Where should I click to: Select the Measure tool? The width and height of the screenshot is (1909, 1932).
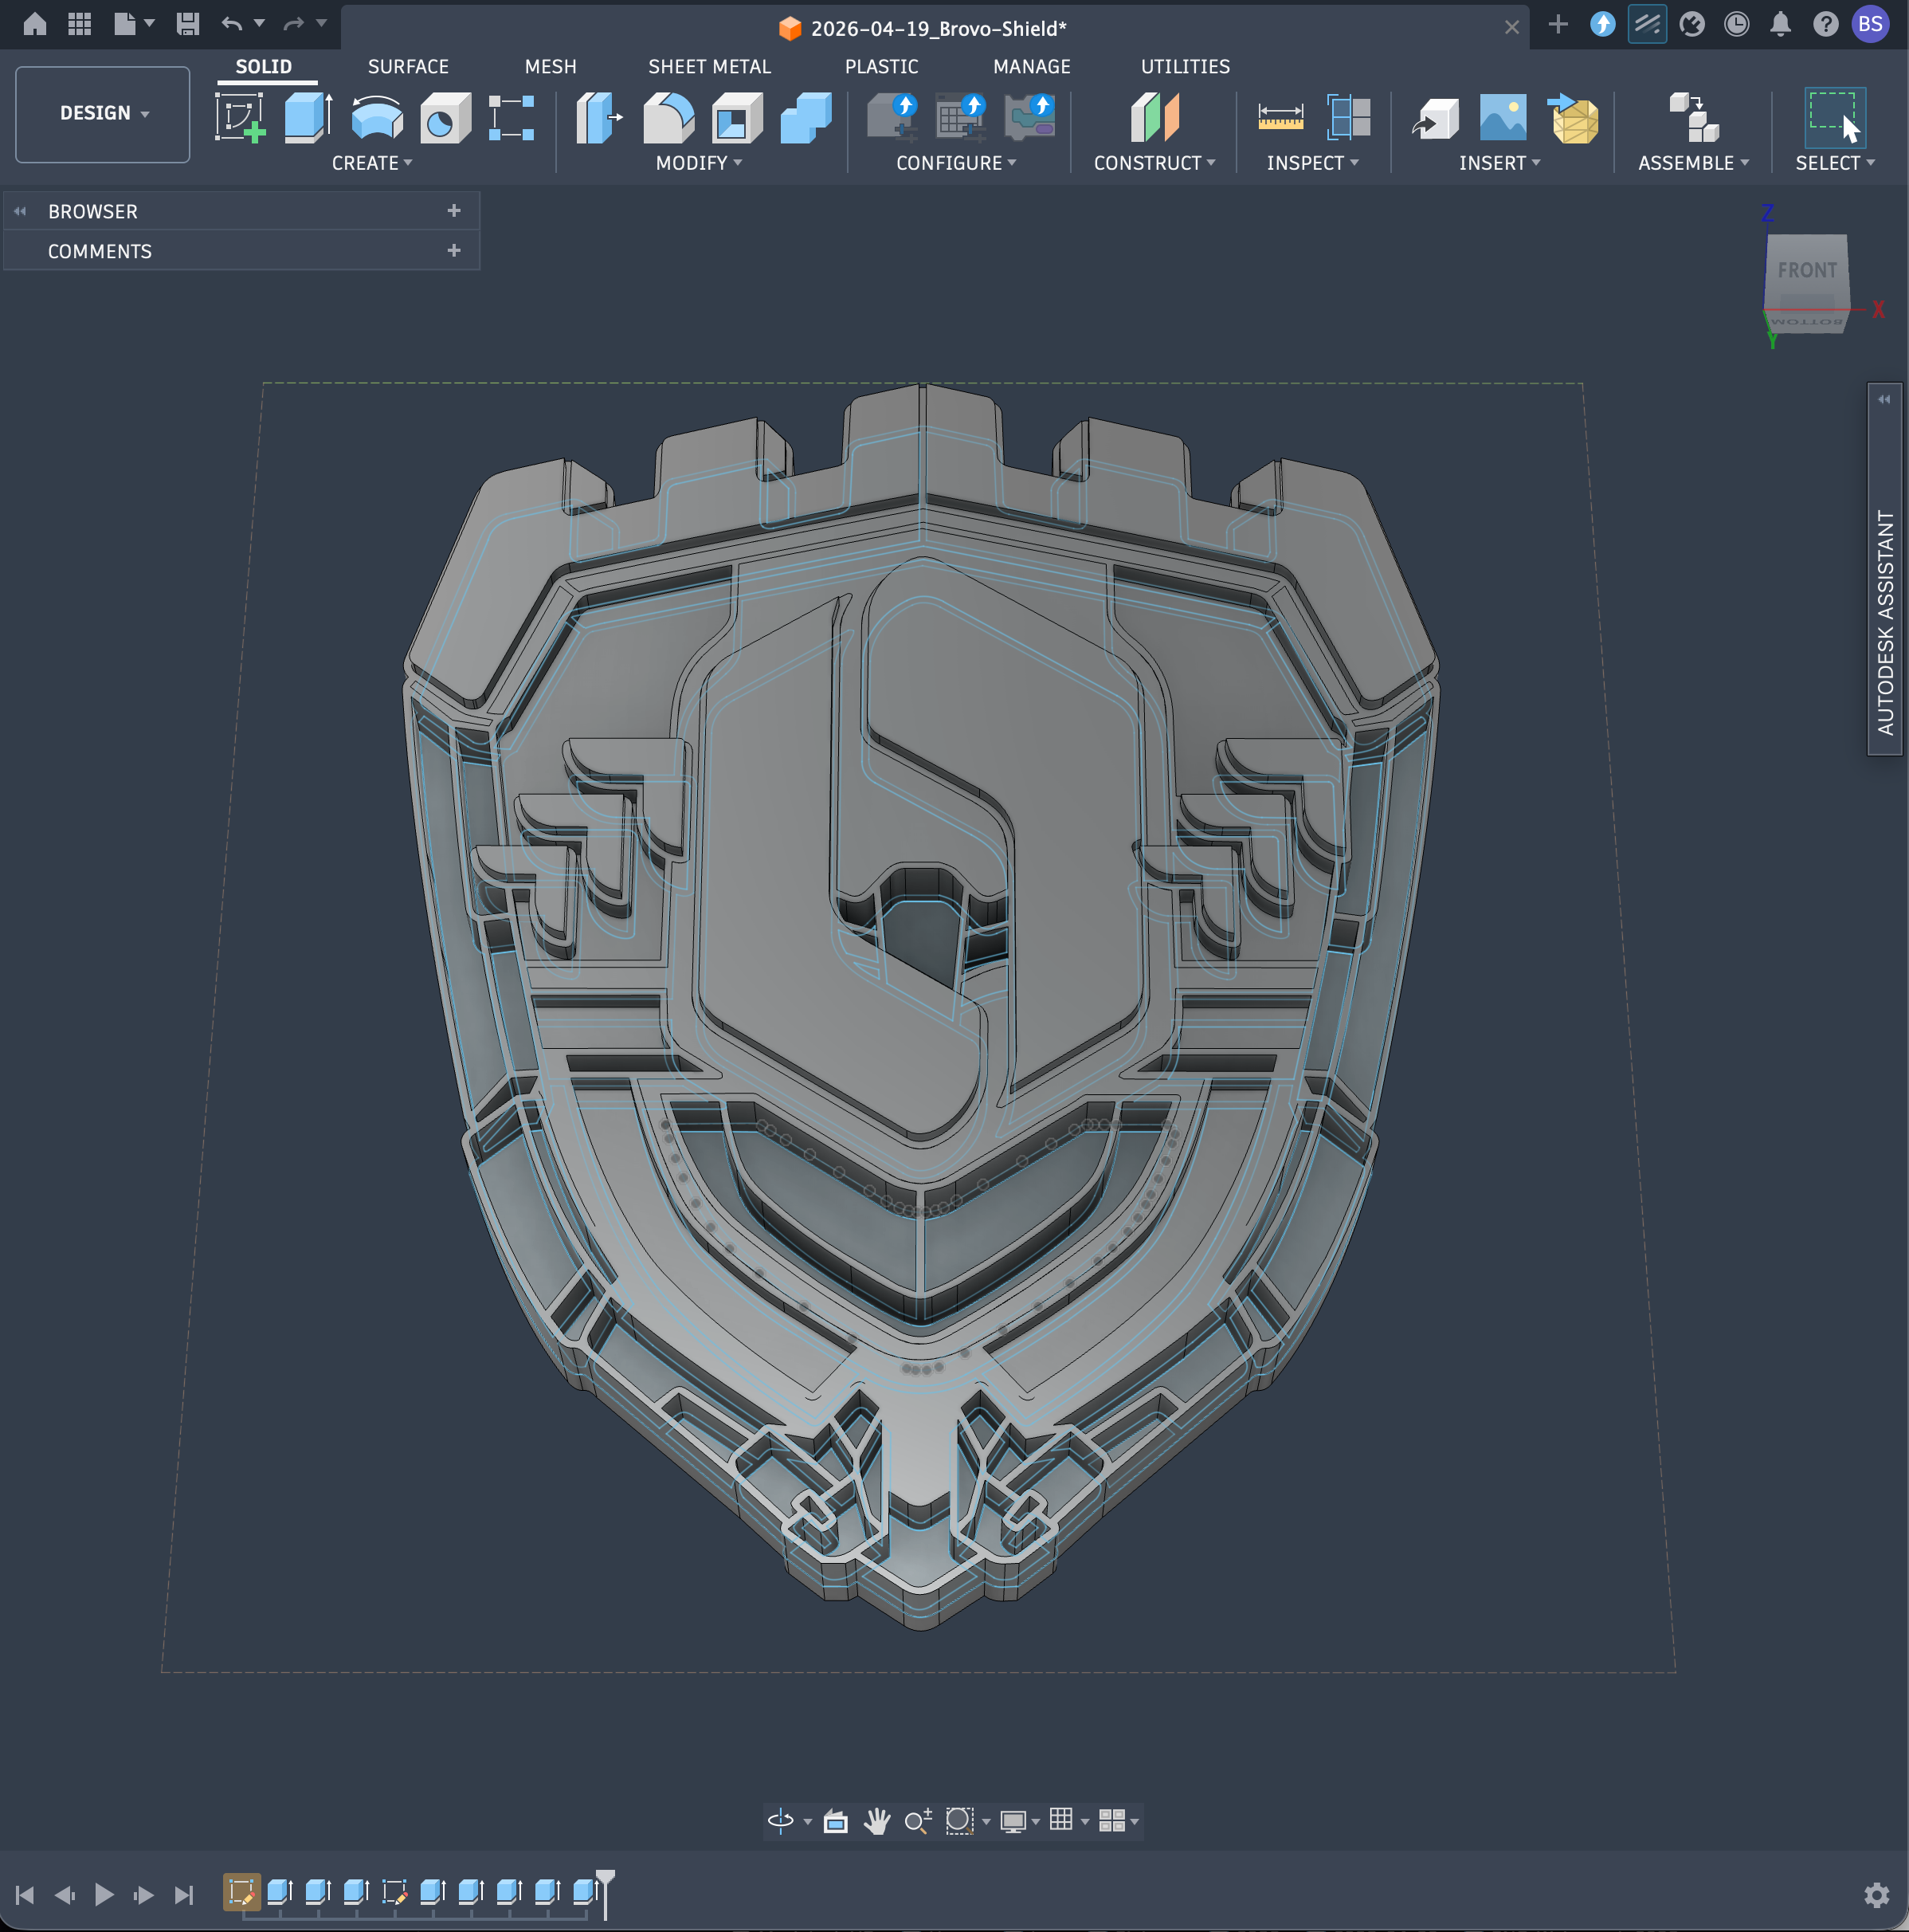coord(1280,118)
